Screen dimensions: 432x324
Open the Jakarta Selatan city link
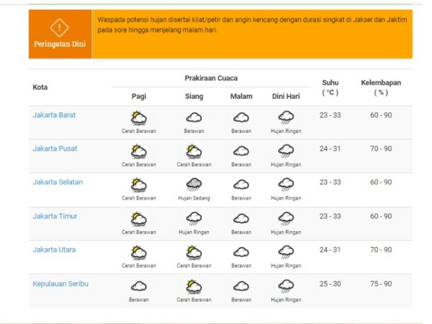(x=57, y=182)
